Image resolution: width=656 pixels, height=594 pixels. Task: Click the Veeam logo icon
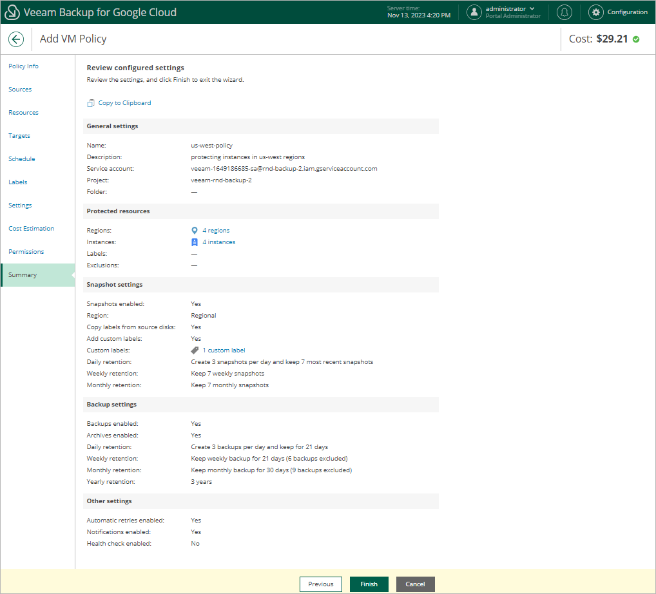pyautogui.click(x=12, y=12)
